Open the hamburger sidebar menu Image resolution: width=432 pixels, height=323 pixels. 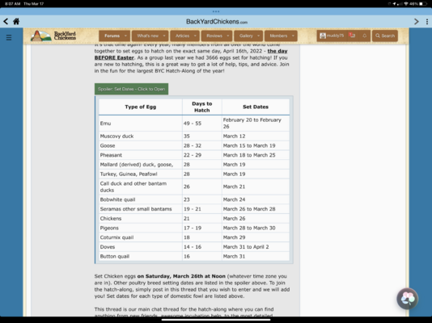[x=9, y=37]
